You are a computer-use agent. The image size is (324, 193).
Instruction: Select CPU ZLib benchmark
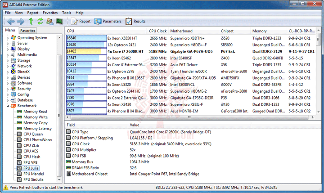pos(31,145)
